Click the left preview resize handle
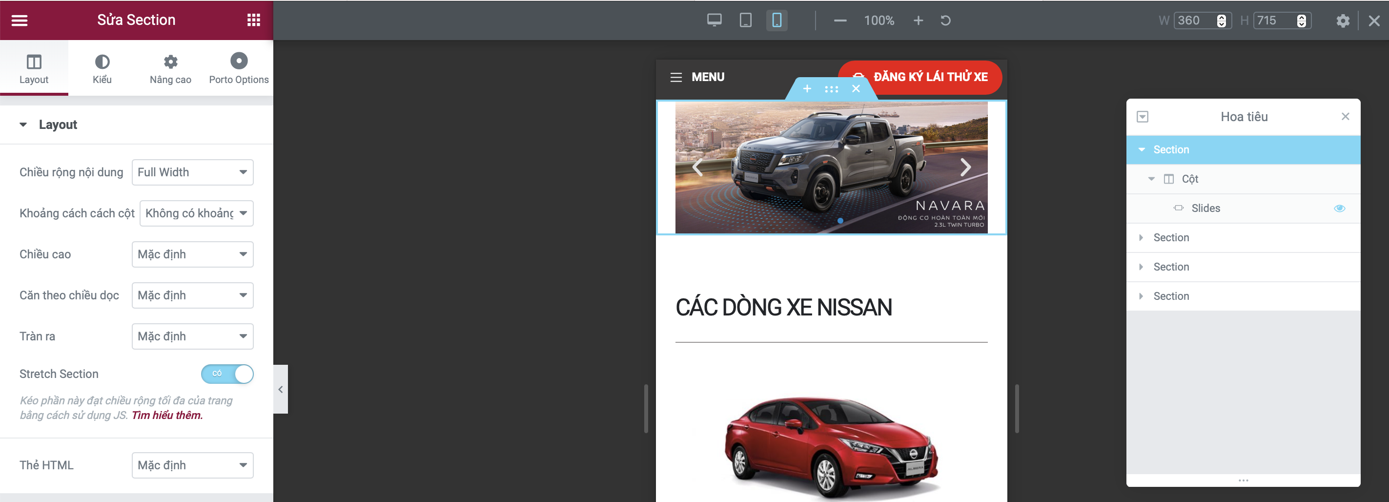The image size is (1389, 502). click(x=646, y=409)
